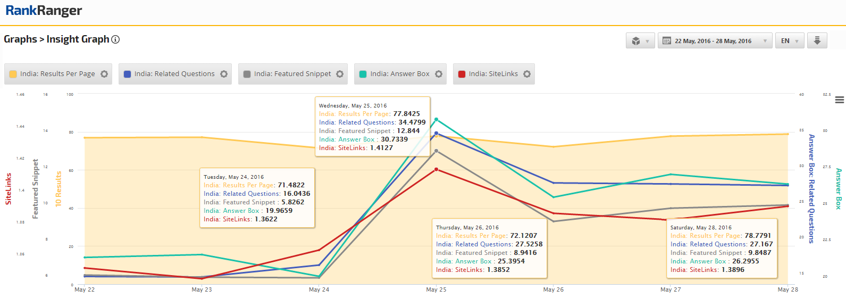The width and height of the screenshot is (846, 298).
Task: Expand the EN language dropdown
Action: [790, 41]
